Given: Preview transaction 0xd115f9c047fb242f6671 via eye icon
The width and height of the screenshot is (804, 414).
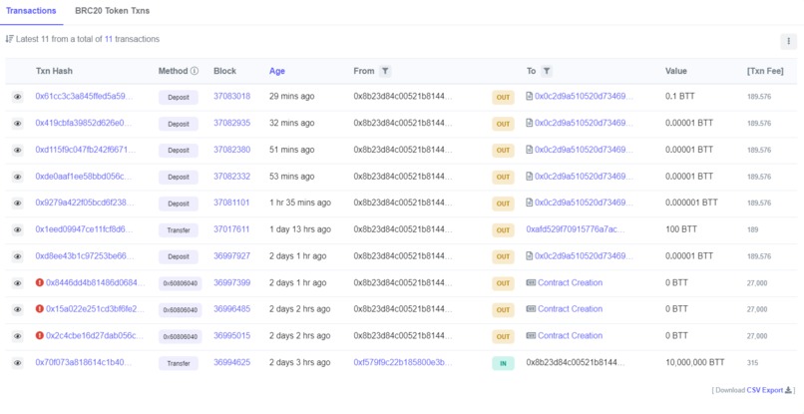Looking at the screenshot, I should [x=17, y=151].
